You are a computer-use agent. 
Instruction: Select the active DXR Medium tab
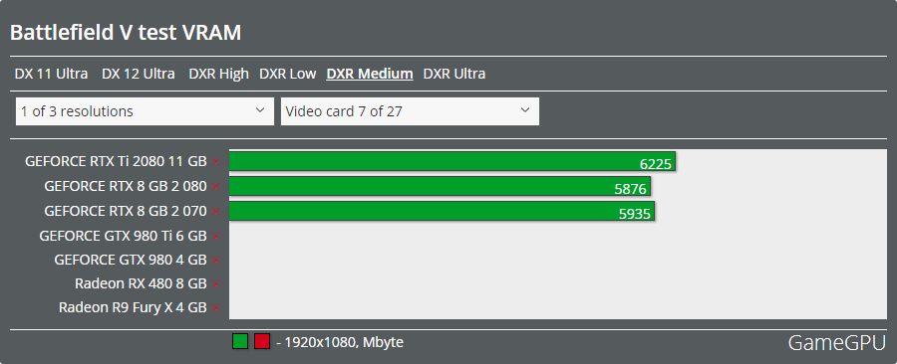coord(370,74)
